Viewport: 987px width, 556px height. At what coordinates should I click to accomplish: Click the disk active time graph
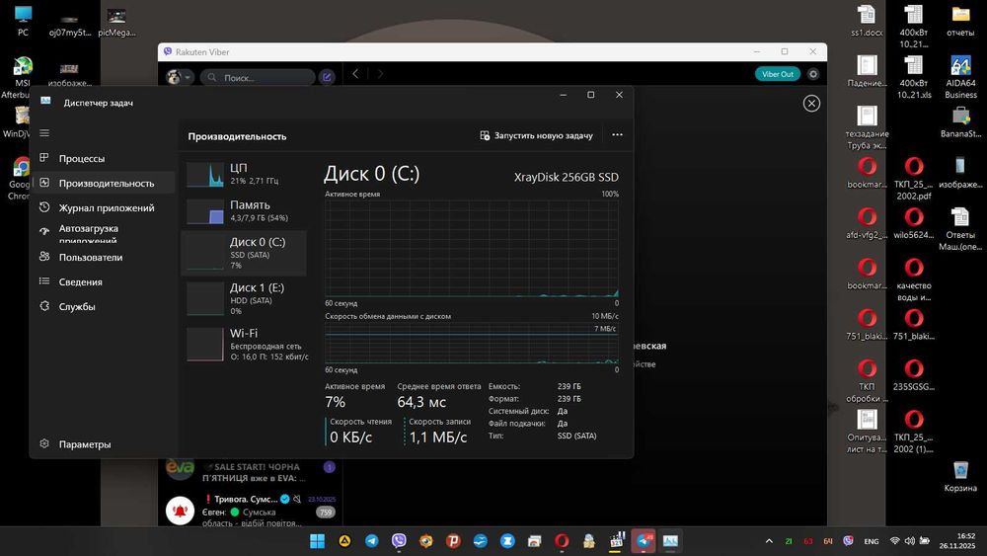[472, 248]
